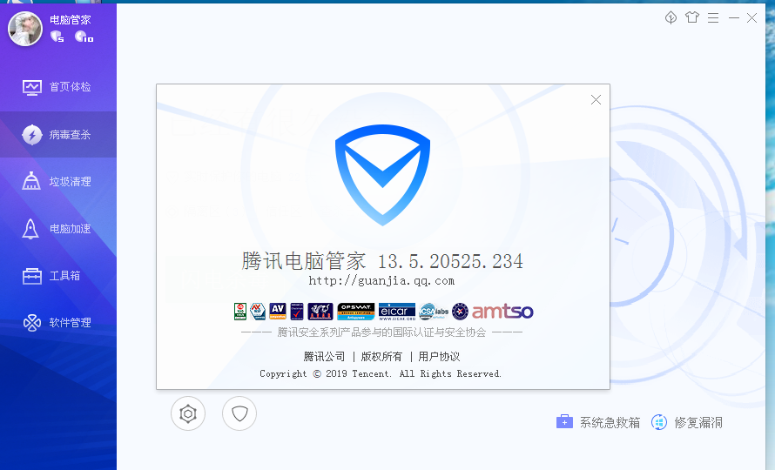Open the skin shirt icon

(x=692, y=17)
